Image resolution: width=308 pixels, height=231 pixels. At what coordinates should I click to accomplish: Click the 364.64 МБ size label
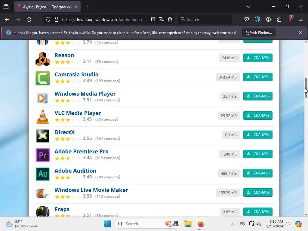228,77
